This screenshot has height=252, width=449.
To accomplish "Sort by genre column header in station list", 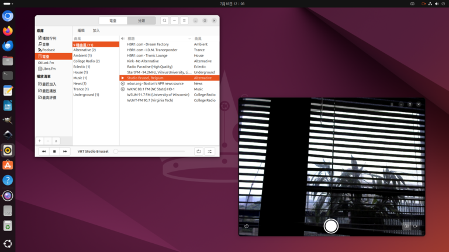I will click(x=206, y=38).
